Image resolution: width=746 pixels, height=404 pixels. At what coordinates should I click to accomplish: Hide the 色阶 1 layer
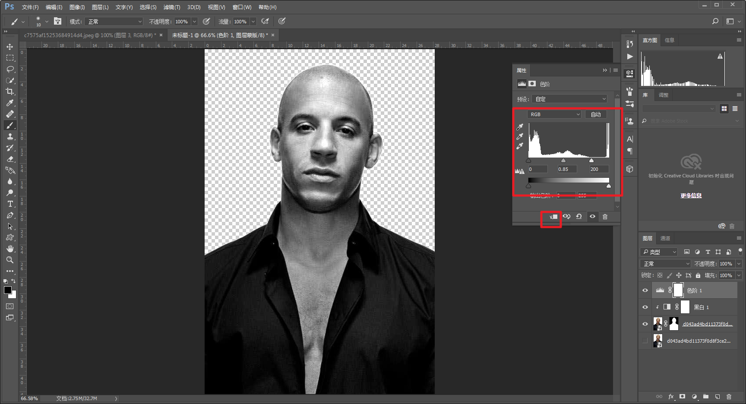click(x=645, y=290)
